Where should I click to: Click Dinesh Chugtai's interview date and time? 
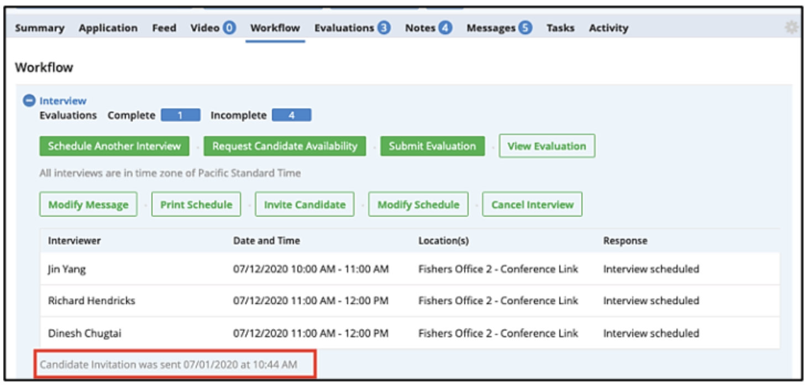(x=311, y=333)
